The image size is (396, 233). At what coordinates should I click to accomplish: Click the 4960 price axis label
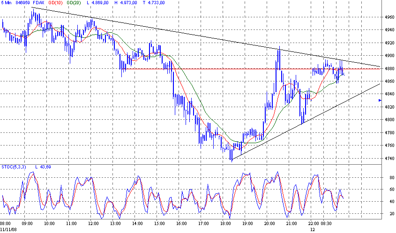click(389, 17)
